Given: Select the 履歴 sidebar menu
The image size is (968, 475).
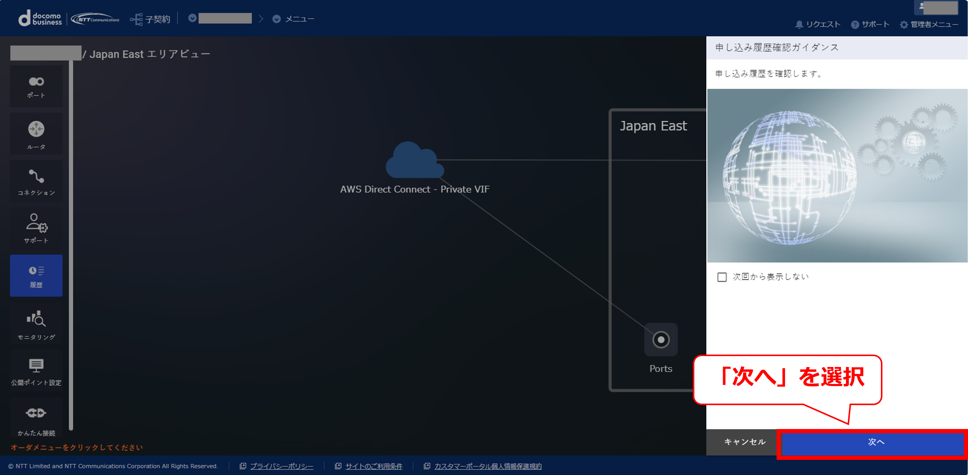Looking at the screenshot, I should click(x=36, y=276).
